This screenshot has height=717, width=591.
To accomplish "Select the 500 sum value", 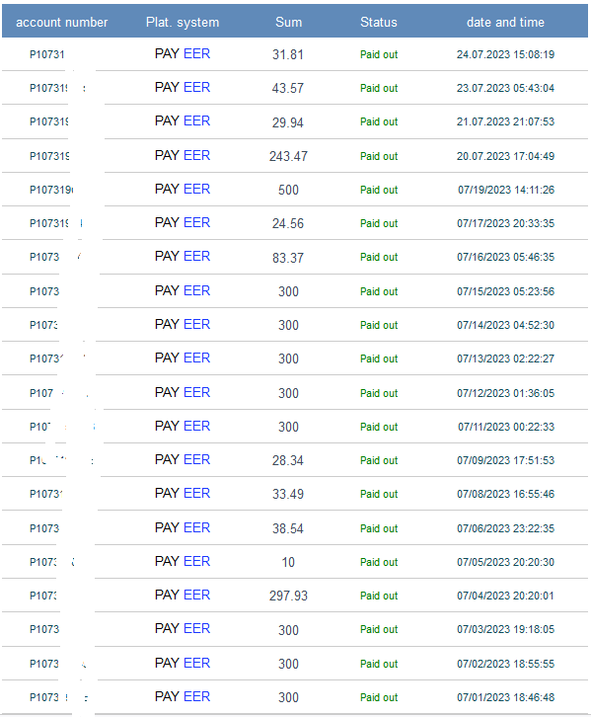I will pyautogui.click(x=289, y=190).
